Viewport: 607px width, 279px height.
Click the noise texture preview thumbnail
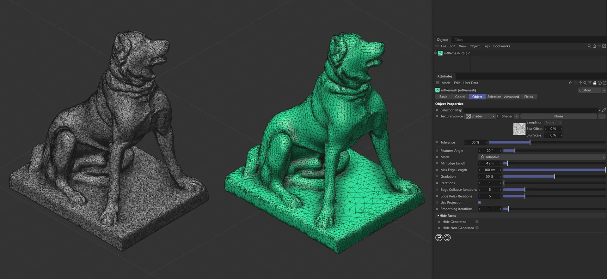pos(519,129)
